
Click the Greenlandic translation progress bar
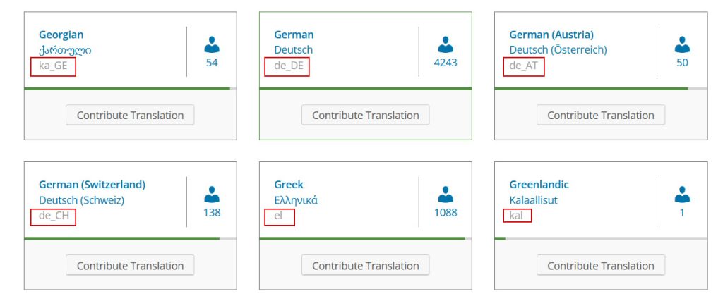[x=601, y=238]
